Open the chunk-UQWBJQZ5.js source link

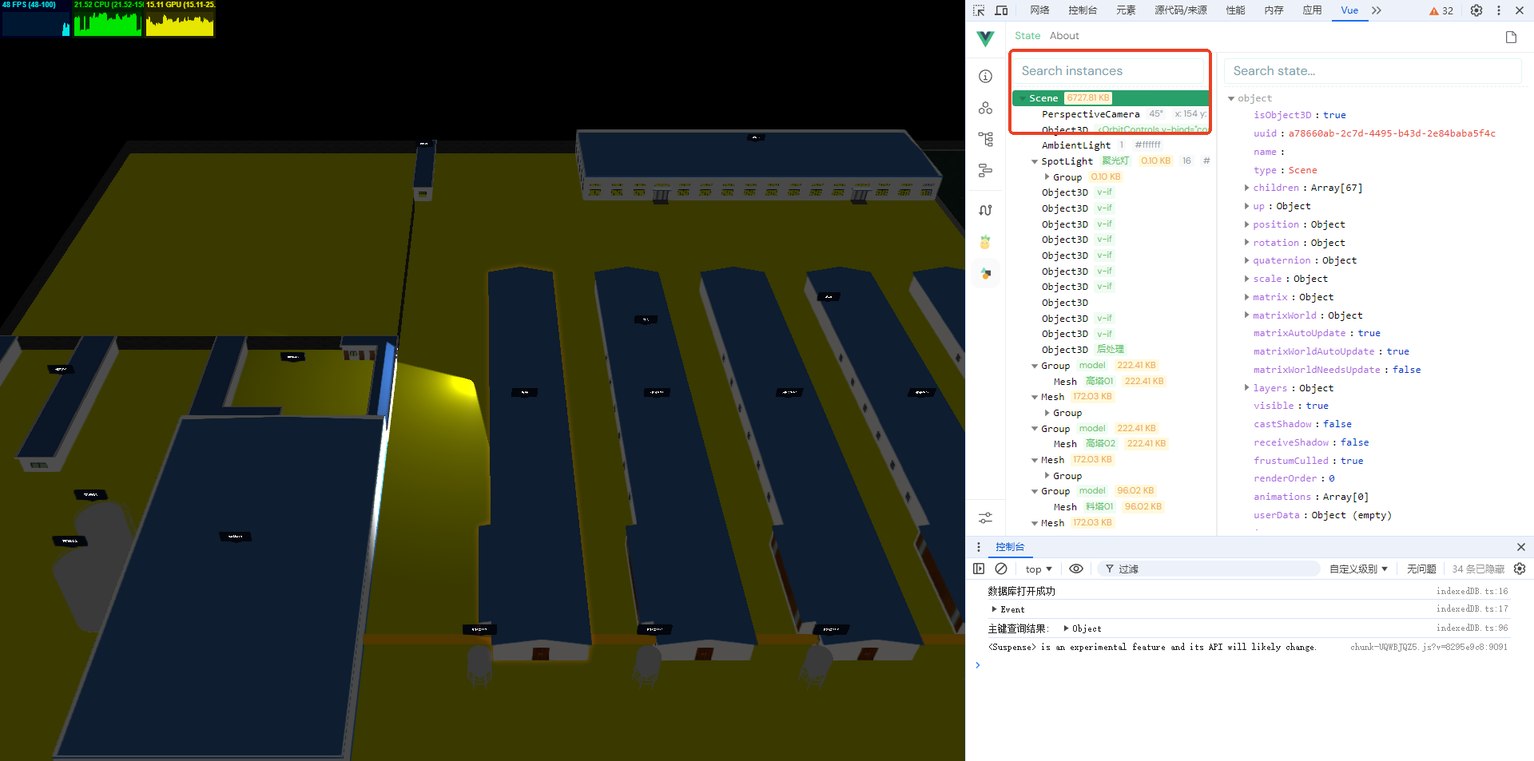click(x=1429, y=647)
